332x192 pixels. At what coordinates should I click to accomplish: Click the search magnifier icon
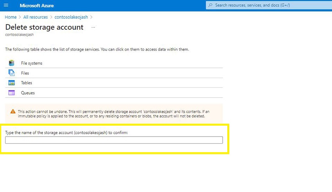click(210, 5)
